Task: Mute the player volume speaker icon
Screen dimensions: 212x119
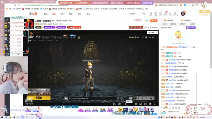Action: [119, 104]
